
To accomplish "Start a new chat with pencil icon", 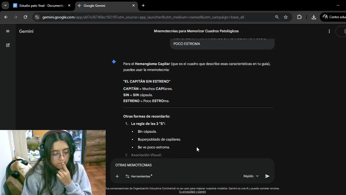I will [8, 45].
